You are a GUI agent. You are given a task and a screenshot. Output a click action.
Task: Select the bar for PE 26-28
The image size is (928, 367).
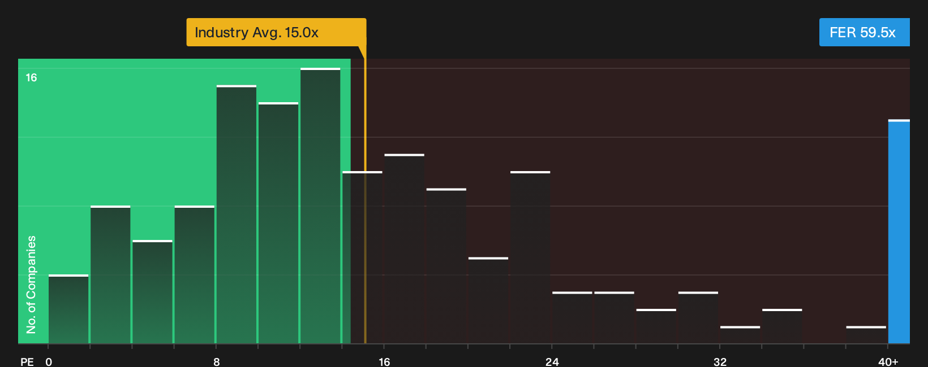pyautogui.click(x=614, y=317)
